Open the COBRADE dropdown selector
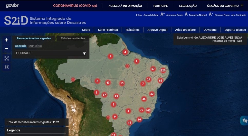The height and width of the screenshot is (136, 248). coord(51,53)
